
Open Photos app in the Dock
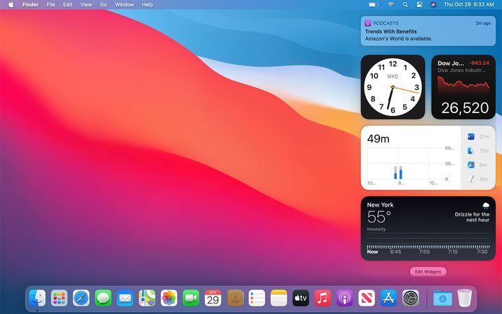pos(169,298)
